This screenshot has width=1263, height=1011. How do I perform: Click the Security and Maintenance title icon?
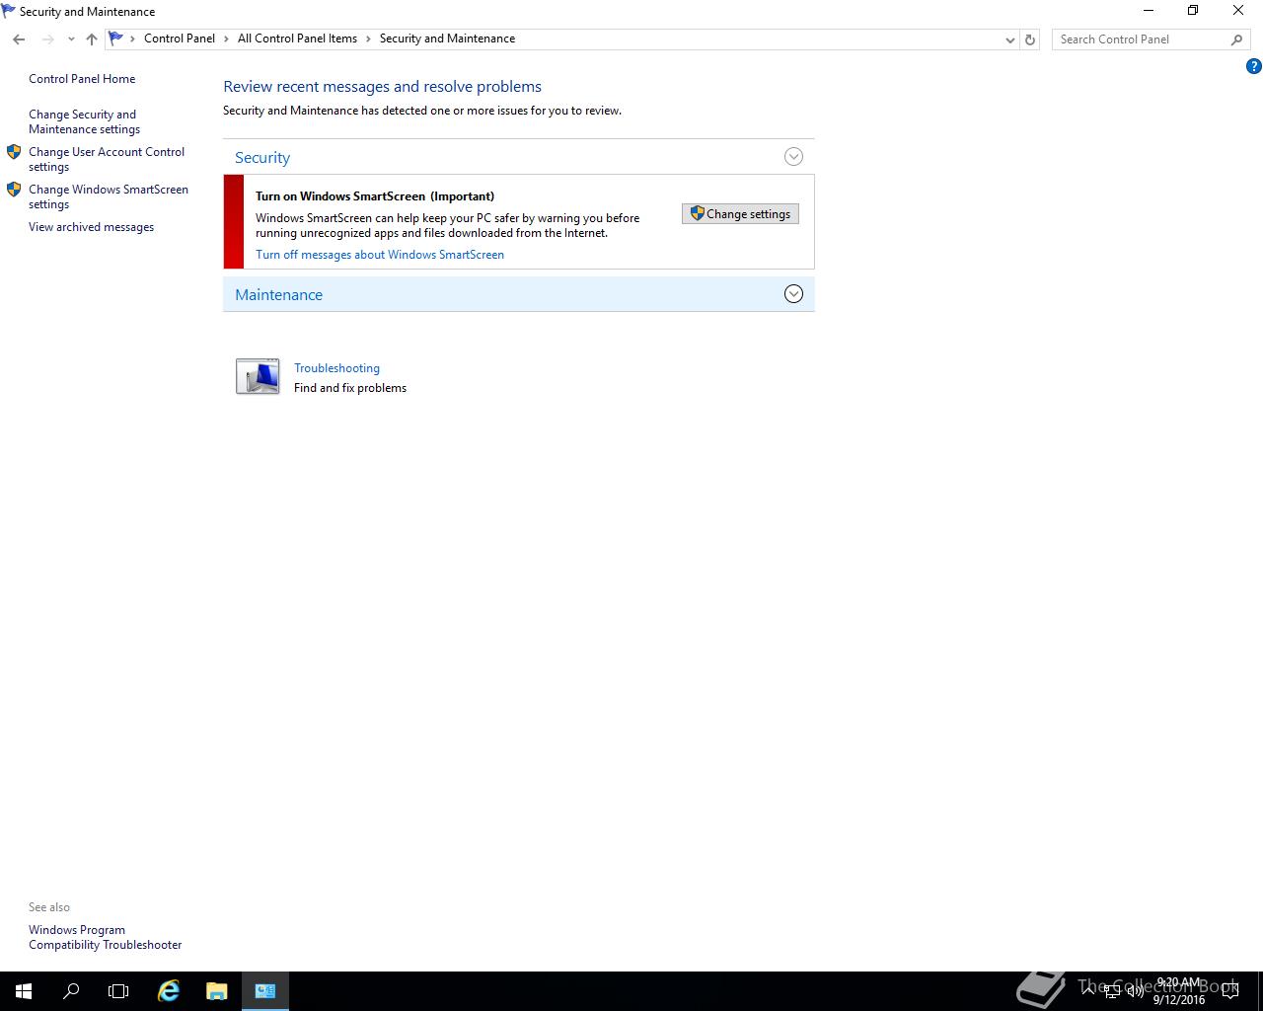(x=9, y=11)
